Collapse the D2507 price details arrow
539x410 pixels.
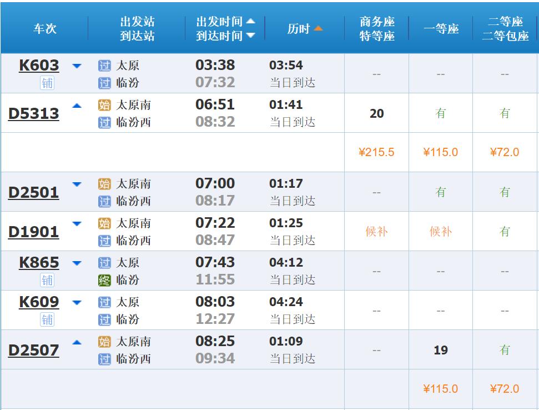tap(77, 342)
